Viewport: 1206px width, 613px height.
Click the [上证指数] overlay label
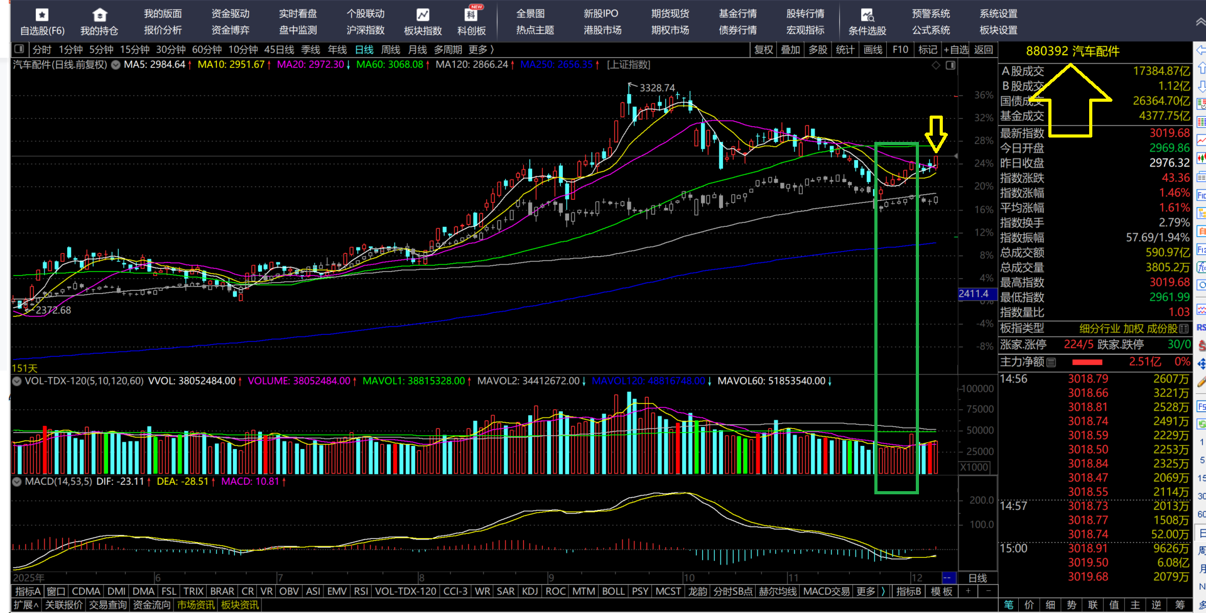pos(629,65)
